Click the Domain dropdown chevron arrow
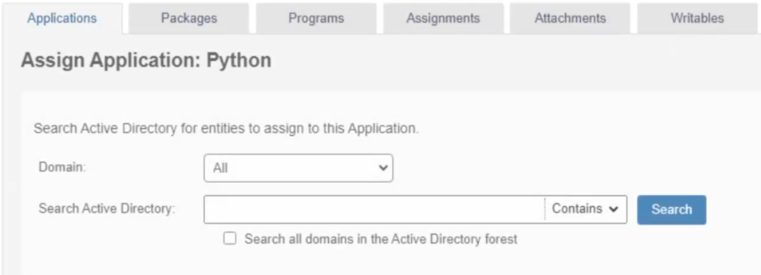This screenshot has height=275, width=761. pyautogui.click(x=383, y=168)
